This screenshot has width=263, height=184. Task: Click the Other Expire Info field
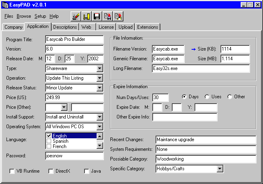point(185,117)
